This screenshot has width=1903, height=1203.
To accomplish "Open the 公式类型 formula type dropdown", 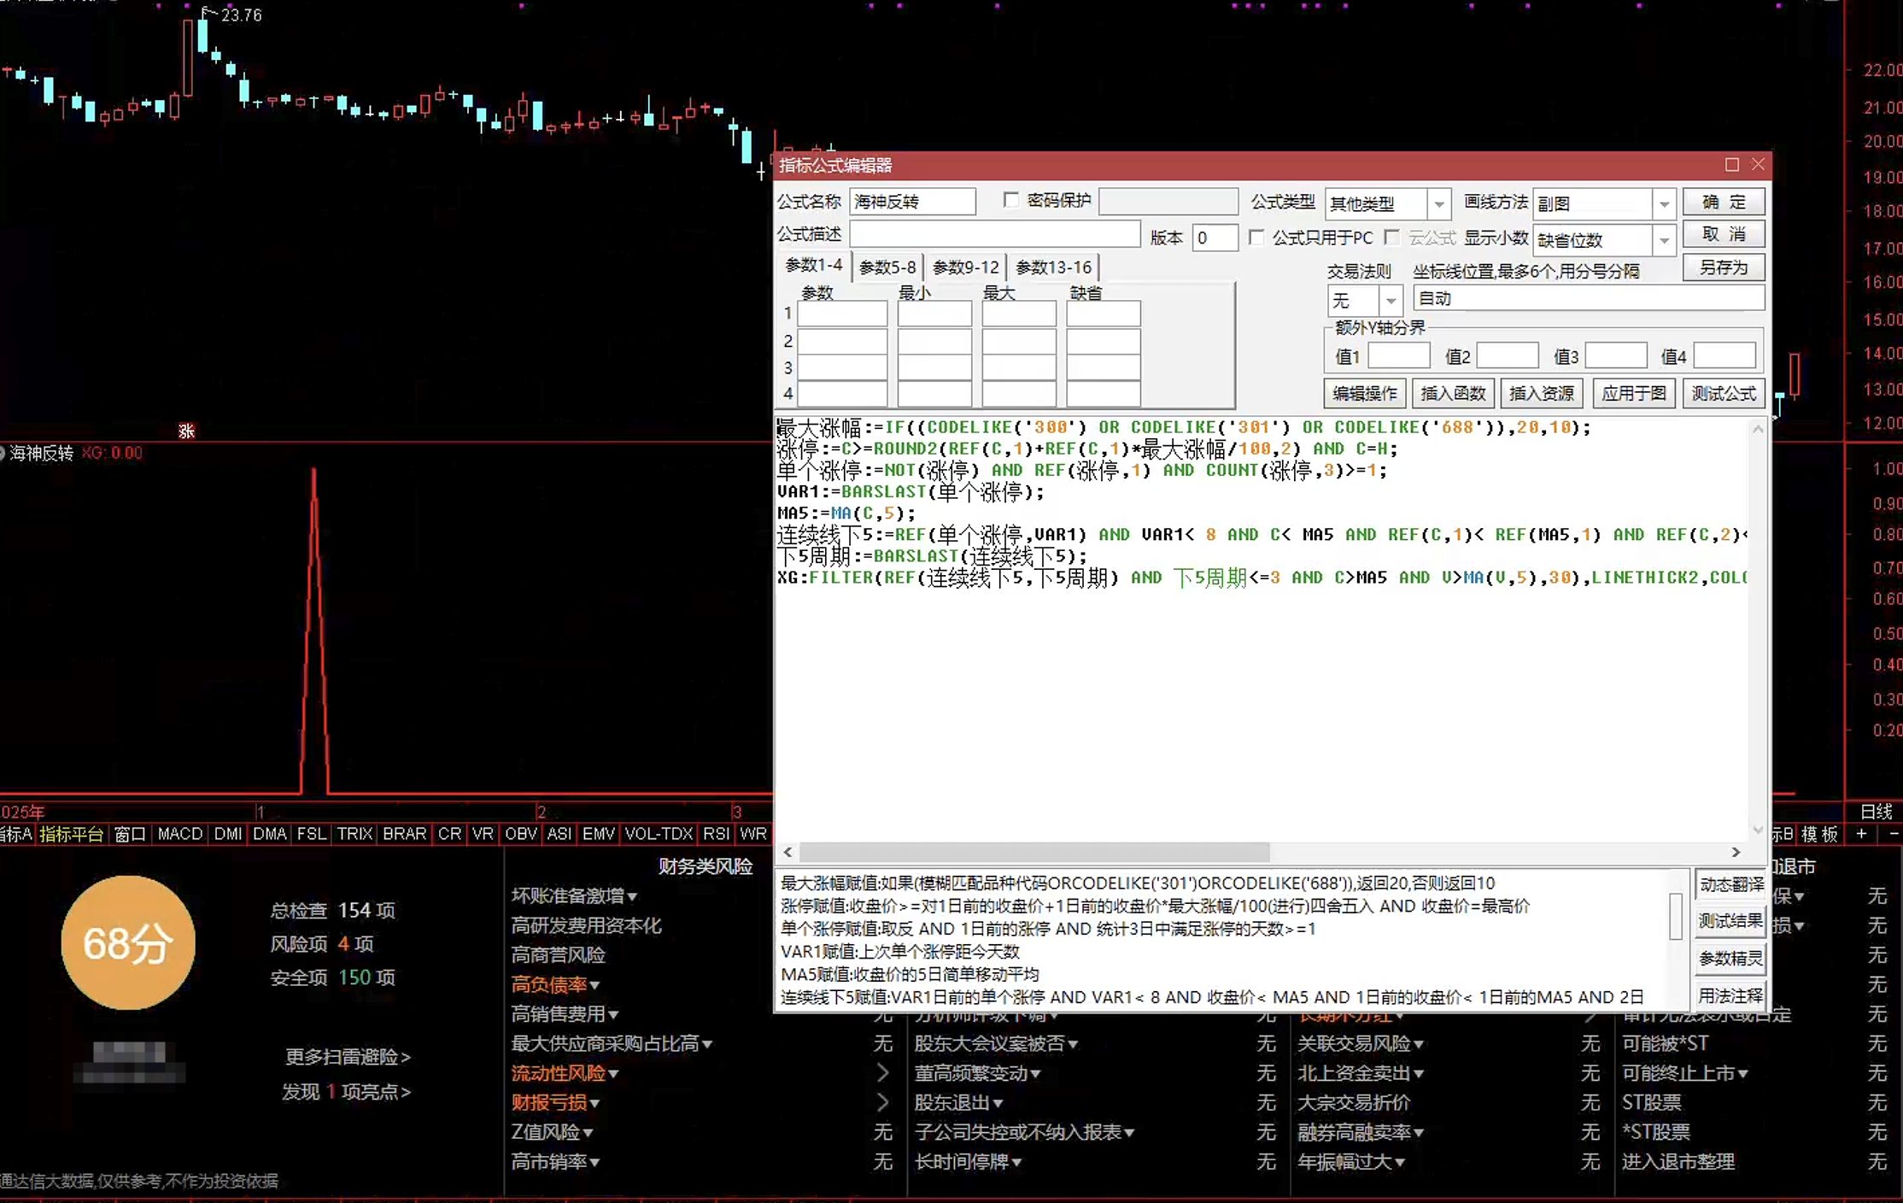I will click(1438, 204).
